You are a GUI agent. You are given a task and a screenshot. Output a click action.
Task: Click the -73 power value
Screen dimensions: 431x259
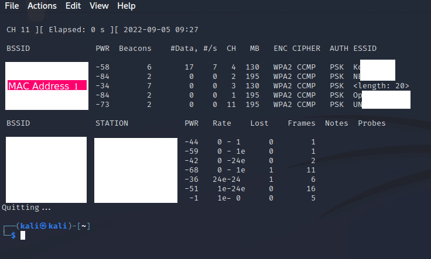tap(102, 105)
